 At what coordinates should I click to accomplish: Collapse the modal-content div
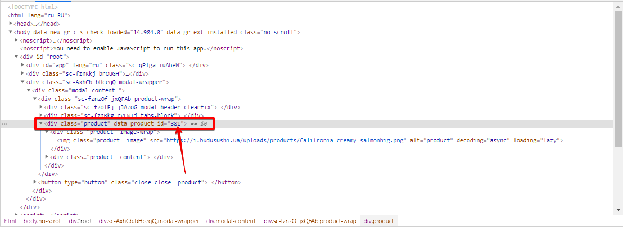tap(29, 90)
